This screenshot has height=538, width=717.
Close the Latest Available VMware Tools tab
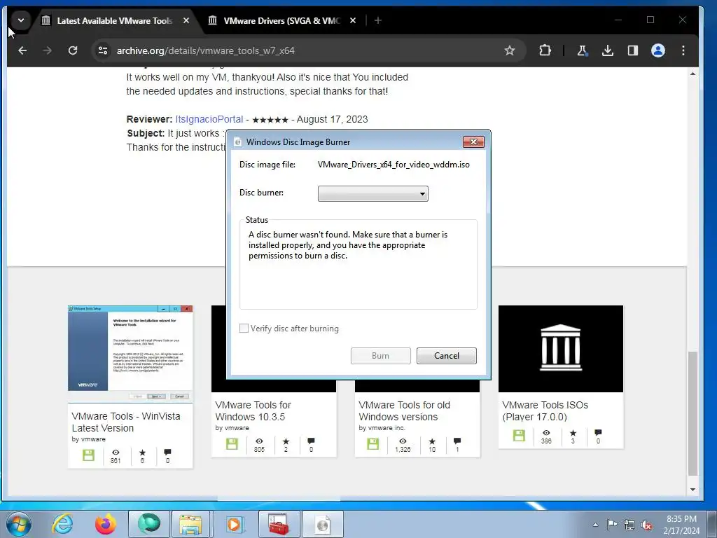[186, 20]
